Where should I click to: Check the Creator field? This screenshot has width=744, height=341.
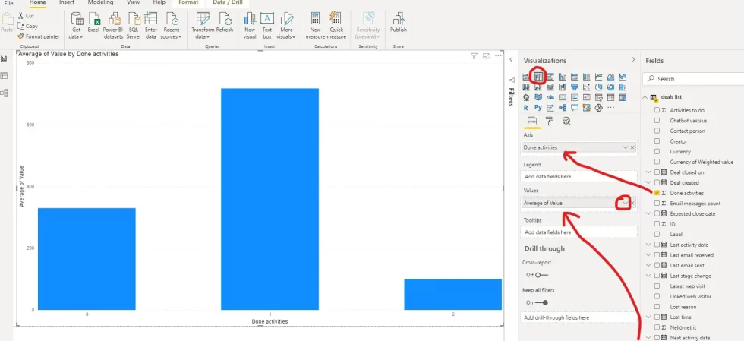pyautogui.click(x=657, y=141)
